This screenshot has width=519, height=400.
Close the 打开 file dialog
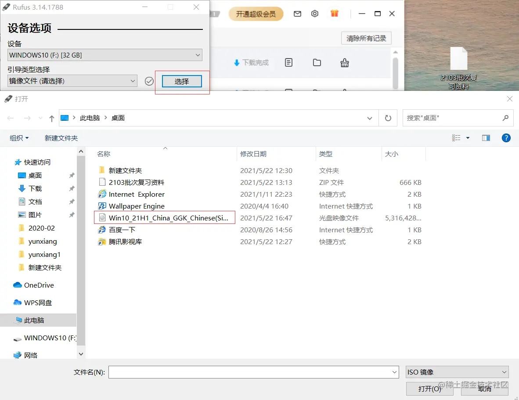(x=510, y=99)
